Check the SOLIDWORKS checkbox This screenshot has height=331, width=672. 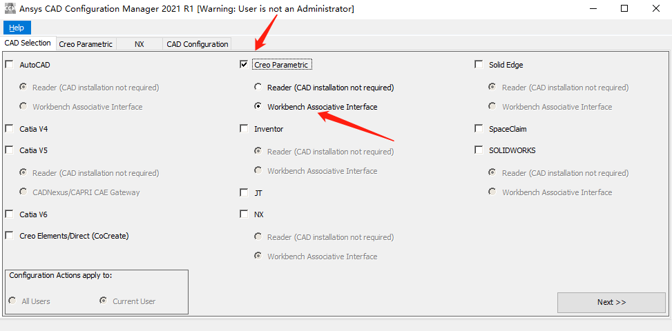479,150
